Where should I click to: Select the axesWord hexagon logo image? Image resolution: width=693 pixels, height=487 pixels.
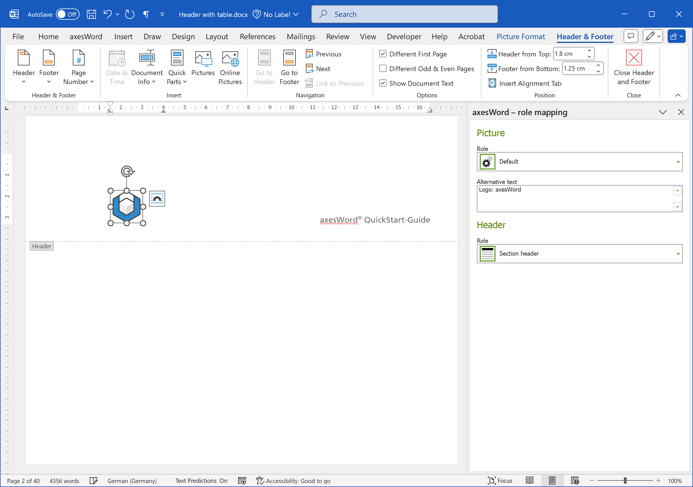tap(126, 207)
